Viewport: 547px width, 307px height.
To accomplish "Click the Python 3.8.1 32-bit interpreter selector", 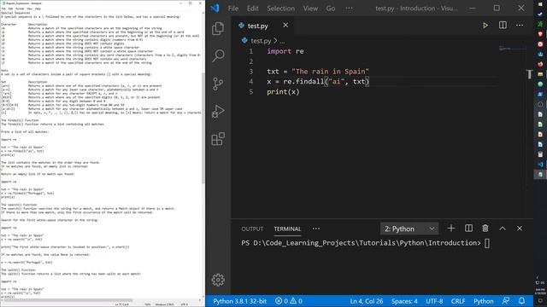I will [240, 301].
